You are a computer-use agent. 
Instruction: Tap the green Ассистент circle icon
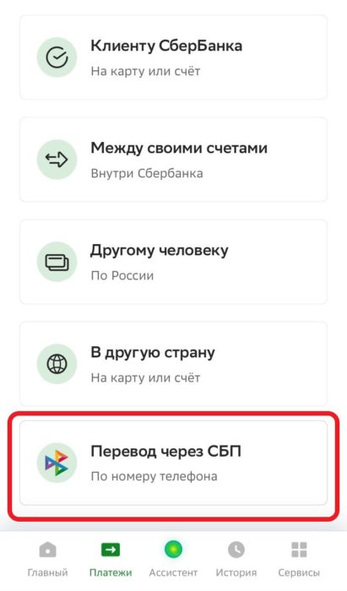point(173,550)
